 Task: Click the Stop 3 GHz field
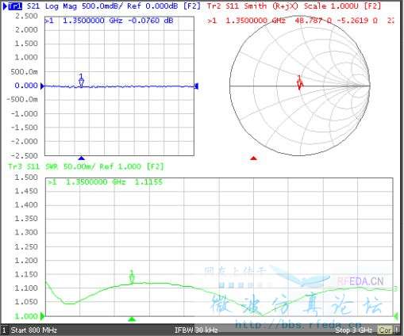354,330
